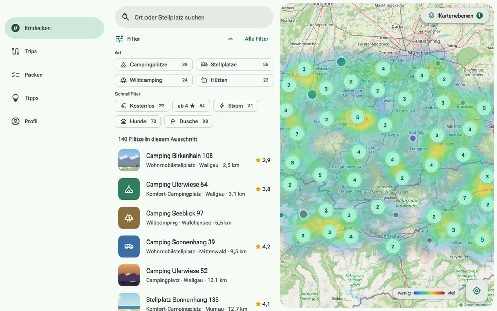497x311 pixels.
Task: Open the Tipps section
Action: (x=54, y=98)
